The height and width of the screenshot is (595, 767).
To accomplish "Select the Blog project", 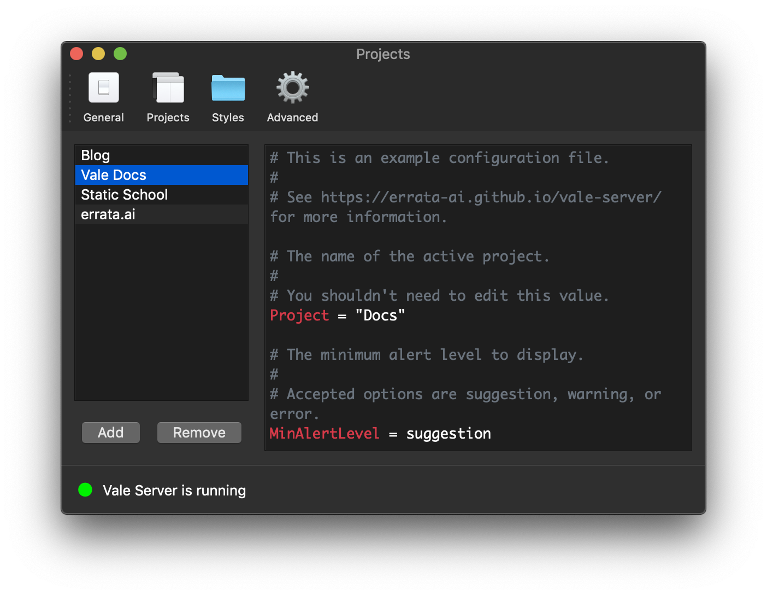I will tap(161, 155).
